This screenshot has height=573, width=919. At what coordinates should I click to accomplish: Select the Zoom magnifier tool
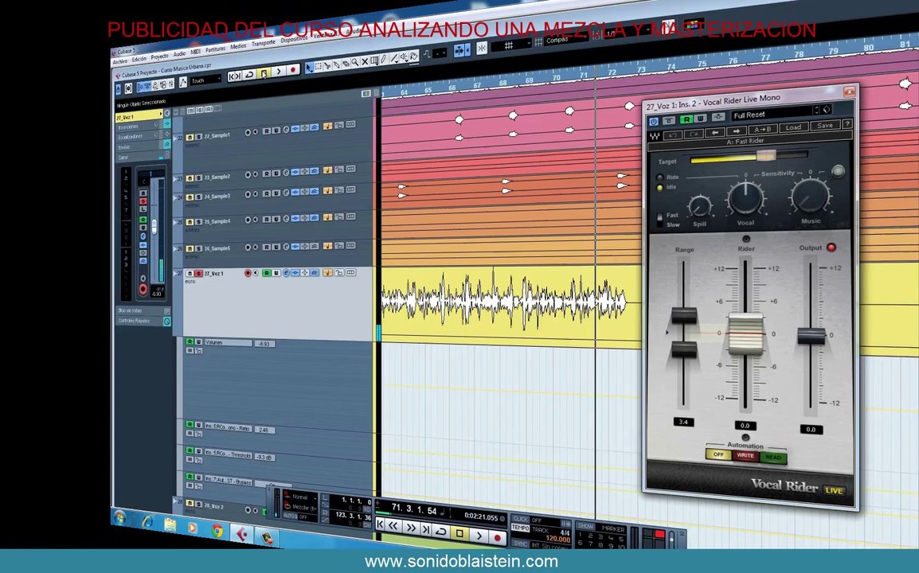click(355, 62)
